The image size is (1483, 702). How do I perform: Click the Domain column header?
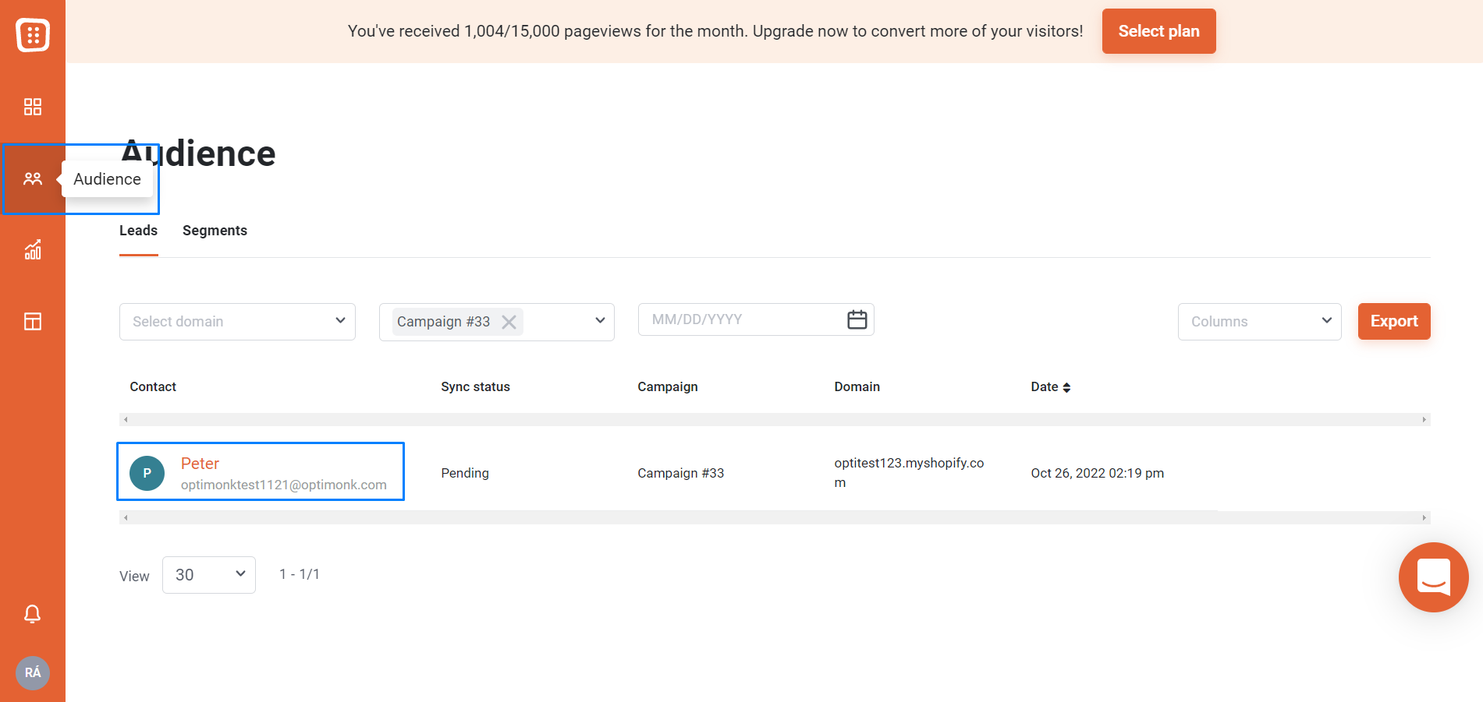pos(857,386)
